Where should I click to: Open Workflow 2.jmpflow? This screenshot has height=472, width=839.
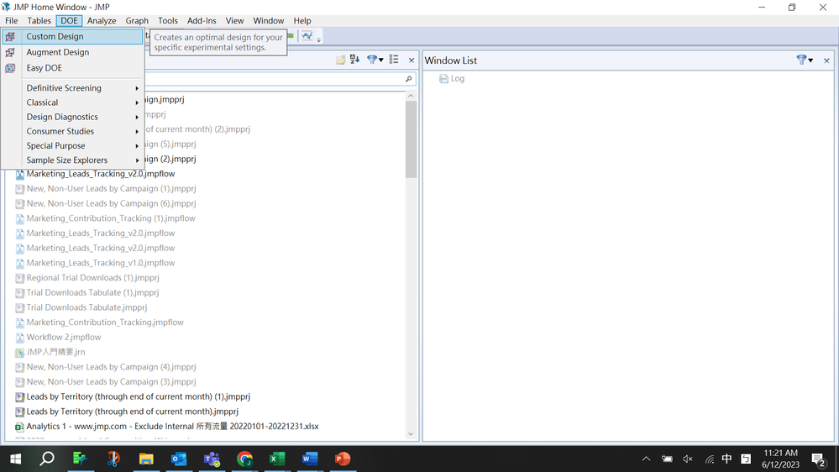pyautogui.click(x=64, y=337)
